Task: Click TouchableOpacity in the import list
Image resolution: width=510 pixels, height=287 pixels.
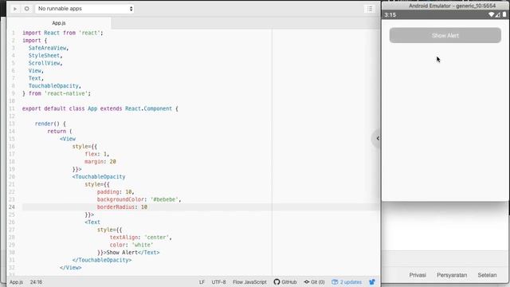Action: [53, 86]
